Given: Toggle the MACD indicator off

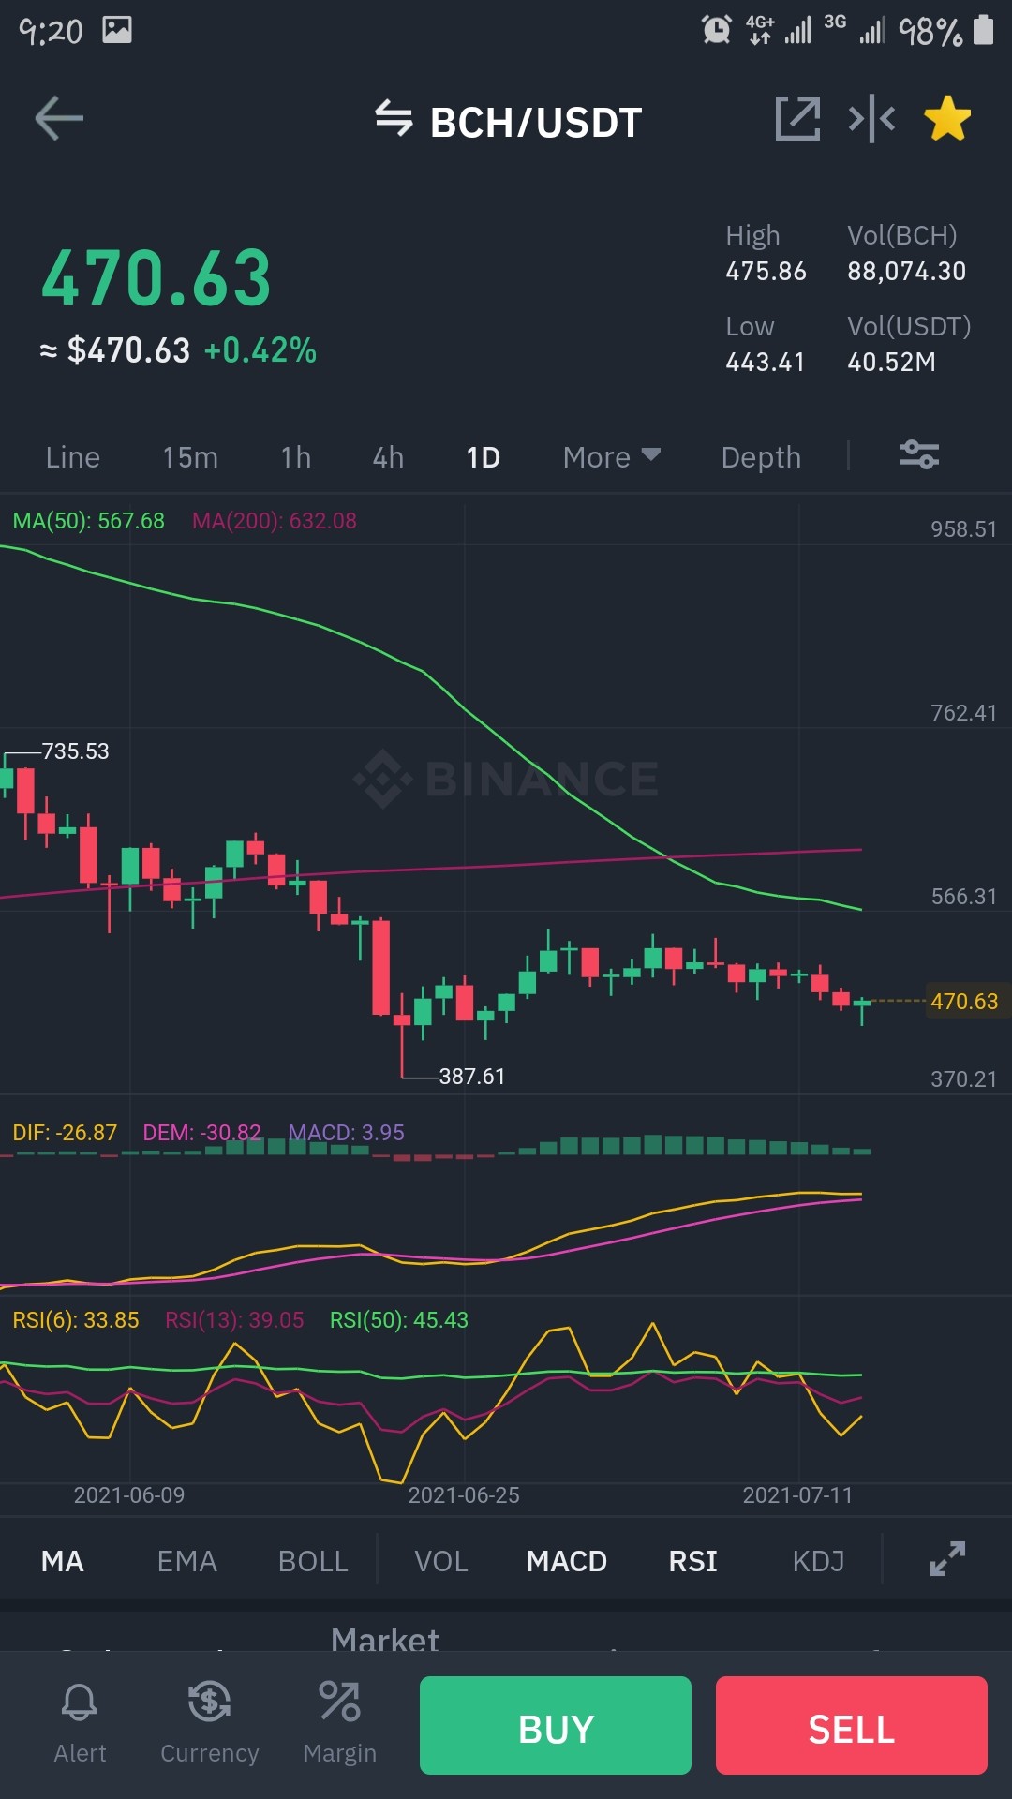Looking at the screenshot, I should pos(567,1561).
